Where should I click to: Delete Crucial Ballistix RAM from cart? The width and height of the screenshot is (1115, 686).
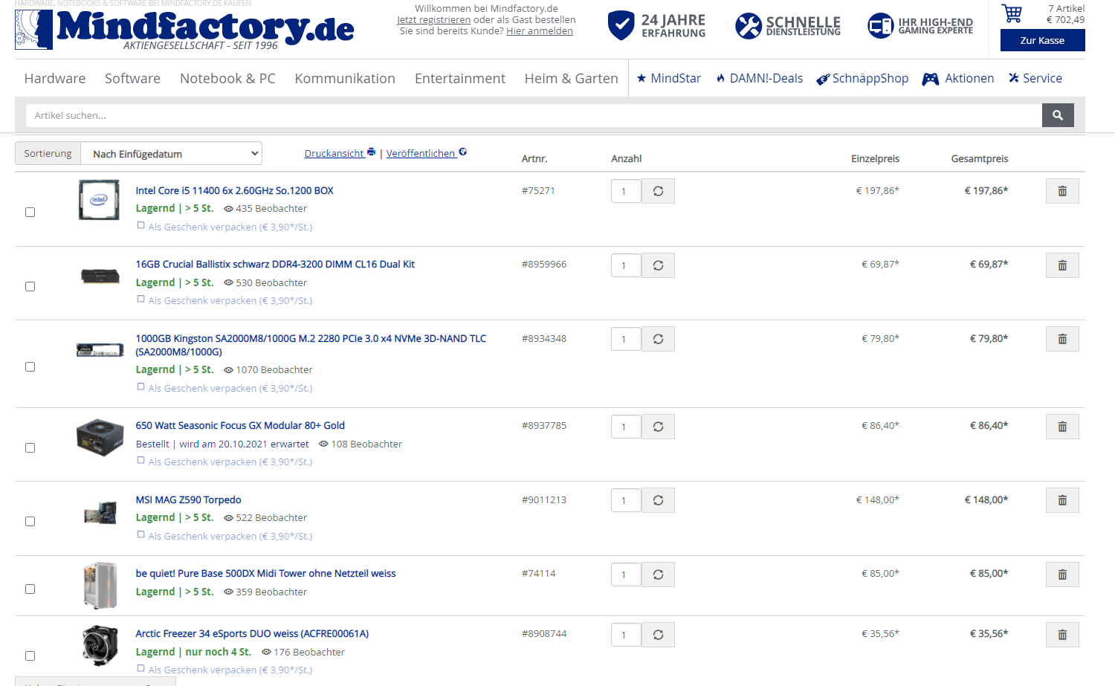1062,265
